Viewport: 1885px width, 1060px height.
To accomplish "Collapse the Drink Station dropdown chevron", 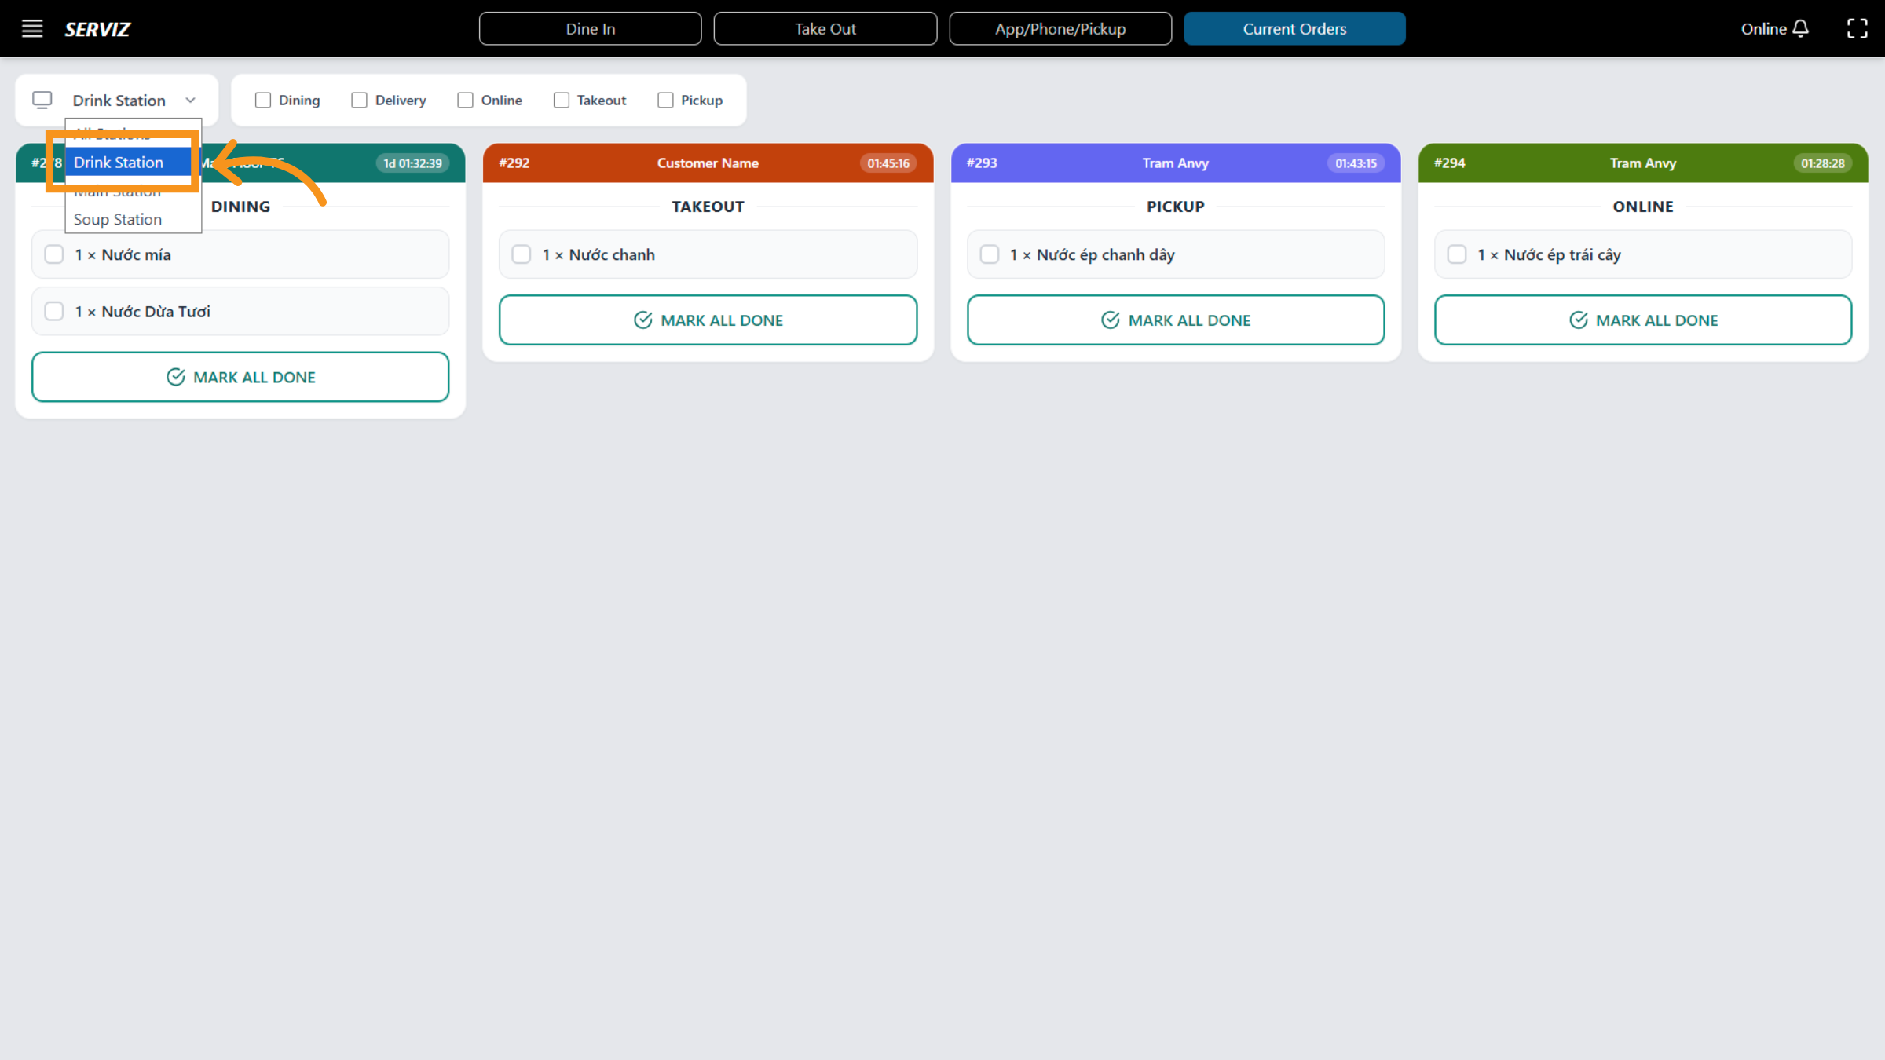I will [191, 100].
